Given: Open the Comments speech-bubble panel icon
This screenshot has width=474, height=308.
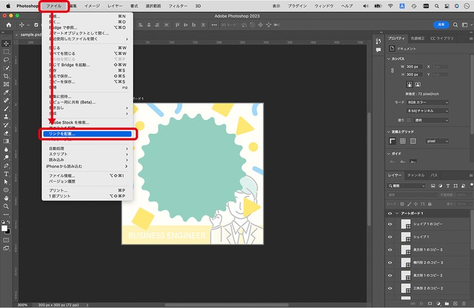Looking at the screenshot, I should 378,50.
